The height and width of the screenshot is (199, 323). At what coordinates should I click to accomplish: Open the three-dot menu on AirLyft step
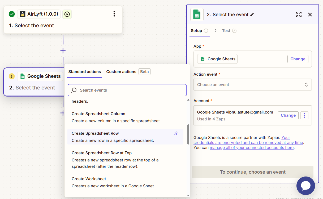(x=114, y=14)
